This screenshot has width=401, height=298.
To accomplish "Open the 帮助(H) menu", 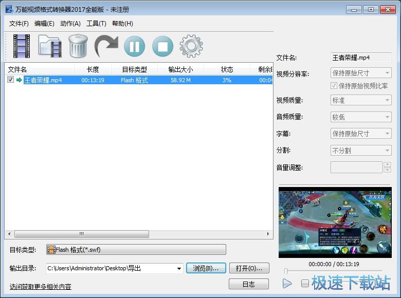I will [122, 24].
